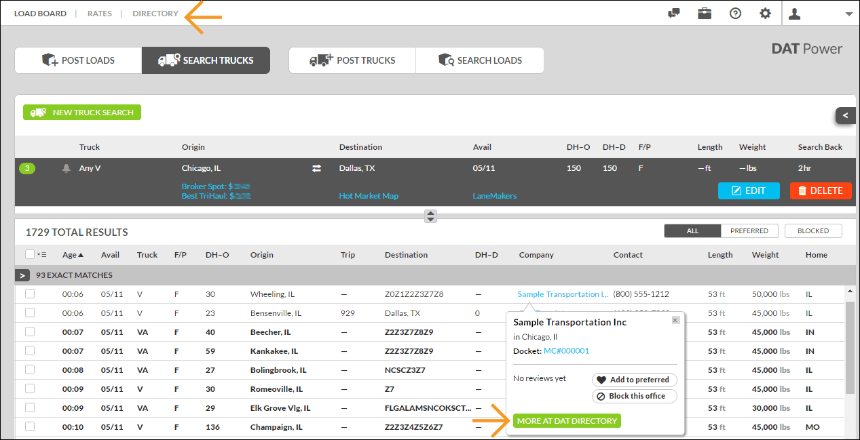Screen dimensions: 860x440
Task: Swap origin and destination using the arrows icon
Action: (x=316, y=167)
